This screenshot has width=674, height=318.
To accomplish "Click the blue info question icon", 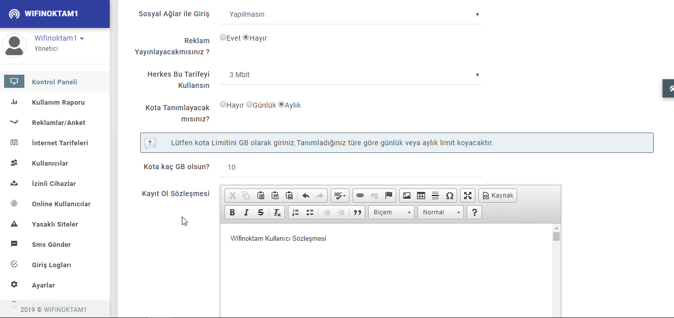I will (150, 143).
